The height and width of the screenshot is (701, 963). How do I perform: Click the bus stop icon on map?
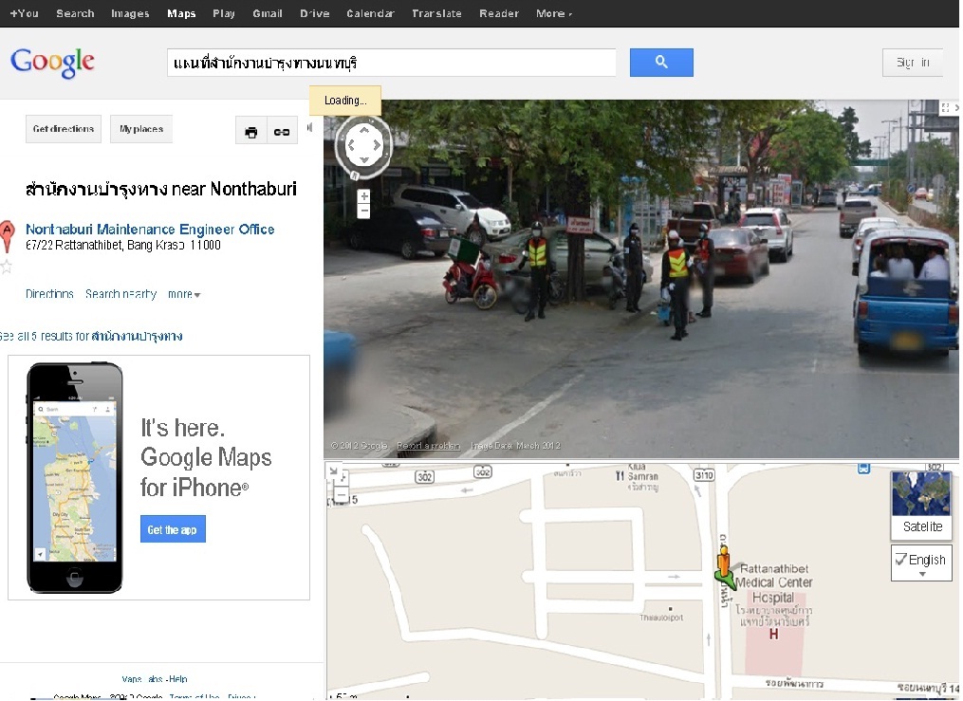[x=863, y=469]
